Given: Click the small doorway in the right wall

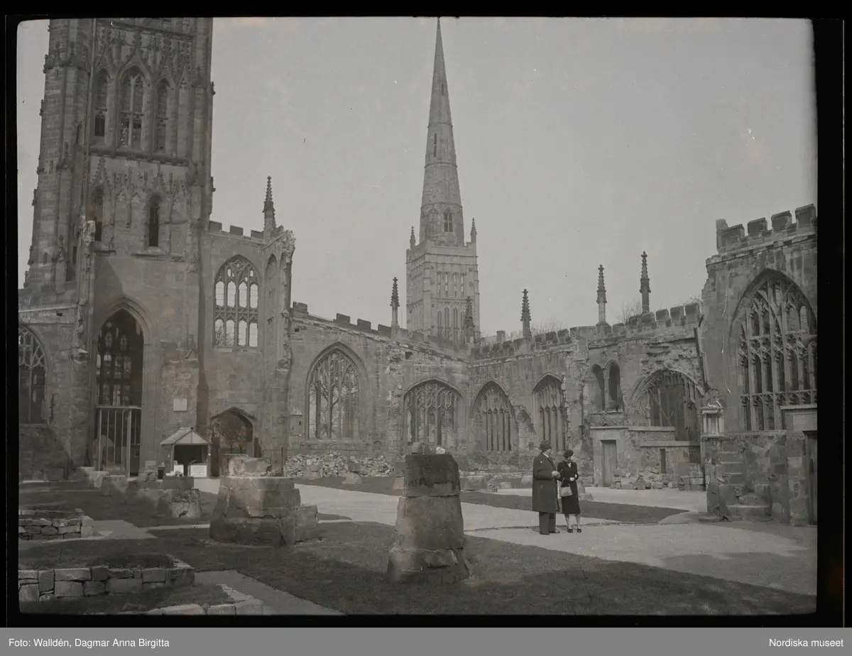Looking at the screenshot, I should 608,462.
